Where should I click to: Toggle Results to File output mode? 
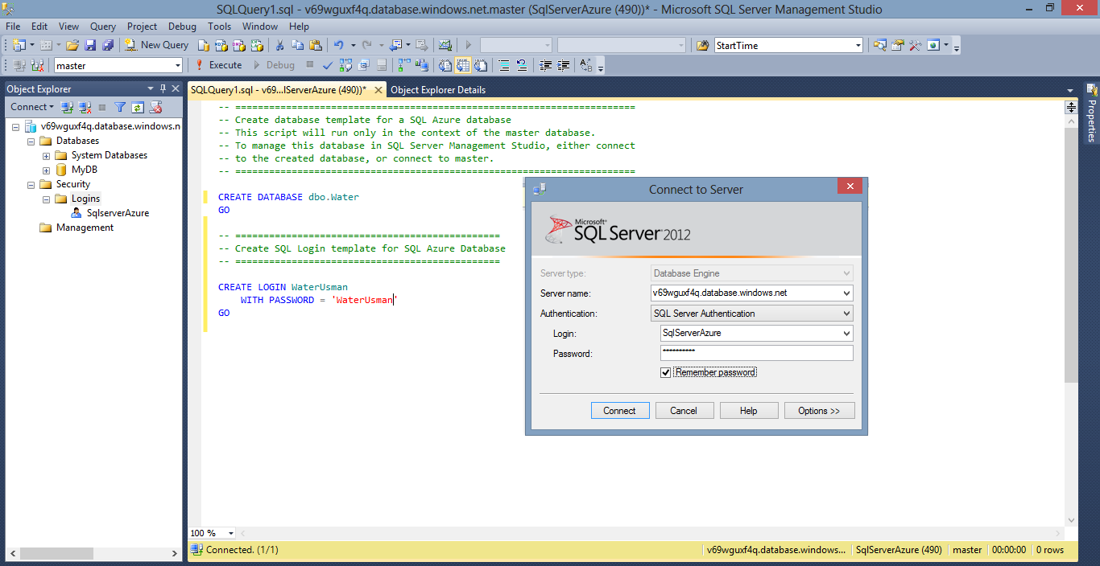(x=481, y=65)
